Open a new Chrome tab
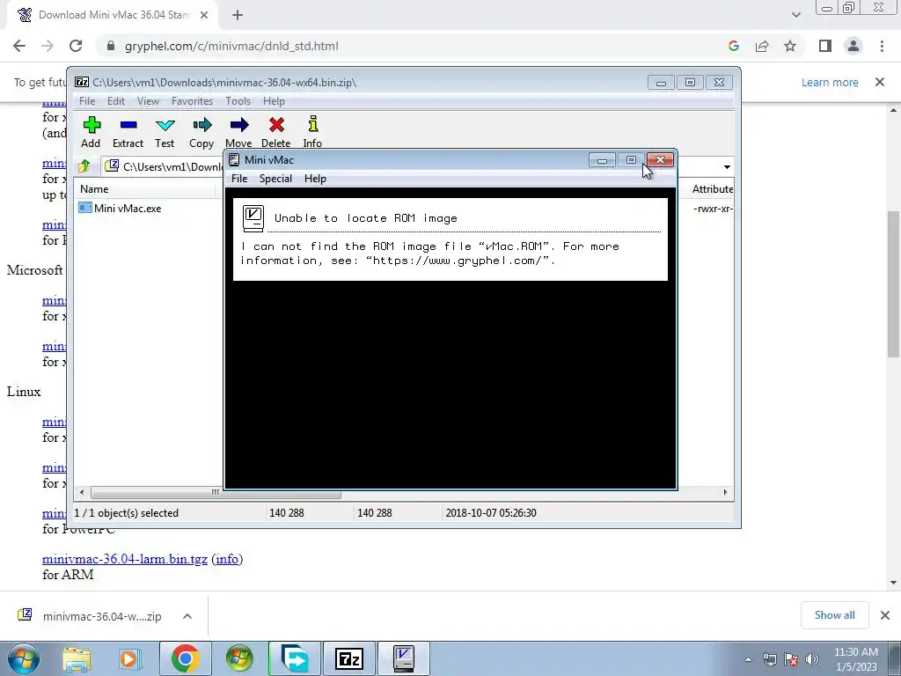This screenshot has width=901, height=676. pos(238,15)
